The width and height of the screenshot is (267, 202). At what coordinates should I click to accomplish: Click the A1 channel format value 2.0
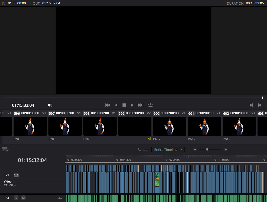point(60,198)
